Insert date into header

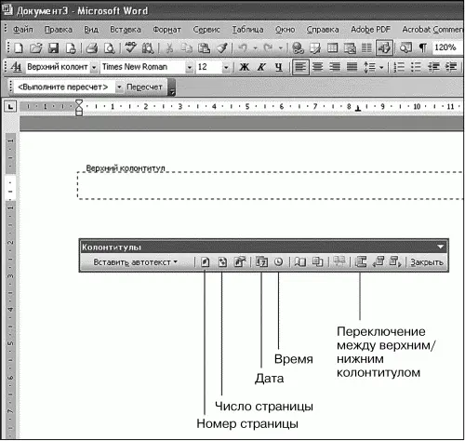(261, 262)
